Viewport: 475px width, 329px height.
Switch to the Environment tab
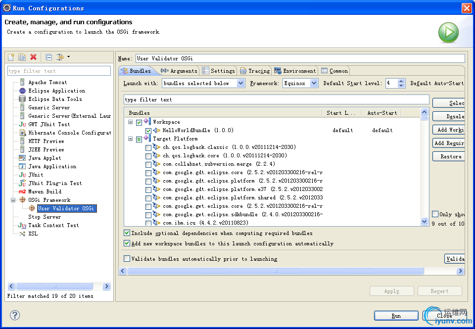tap(295, 71)
